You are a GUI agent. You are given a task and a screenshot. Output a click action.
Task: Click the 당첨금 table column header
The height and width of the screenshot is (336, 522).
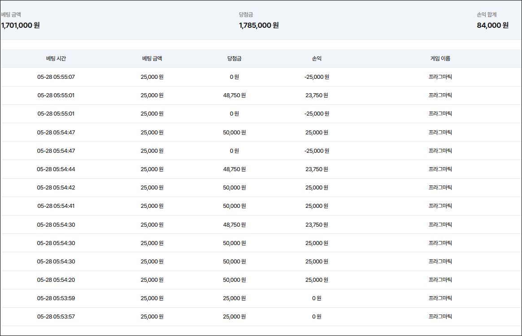tap(235, 59)
